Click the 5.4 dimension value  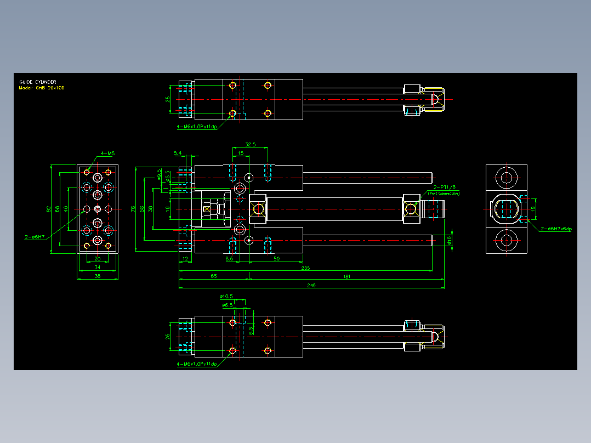[x=178, y=153]
